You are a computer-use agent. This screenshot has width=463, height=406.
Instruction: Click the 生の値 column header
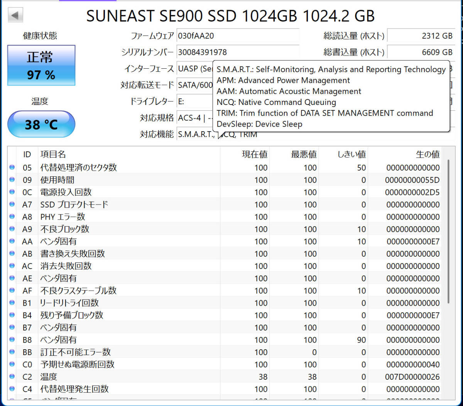pos(428,154)
